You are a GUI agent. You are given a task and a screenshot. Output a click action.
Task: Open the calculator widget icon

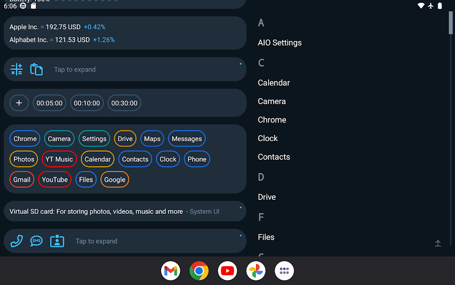(x=16, y=69)
